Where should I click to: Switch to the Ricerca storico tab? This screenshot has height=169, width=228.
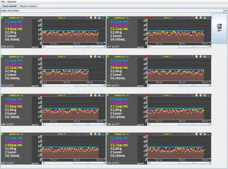coord(28,6)
